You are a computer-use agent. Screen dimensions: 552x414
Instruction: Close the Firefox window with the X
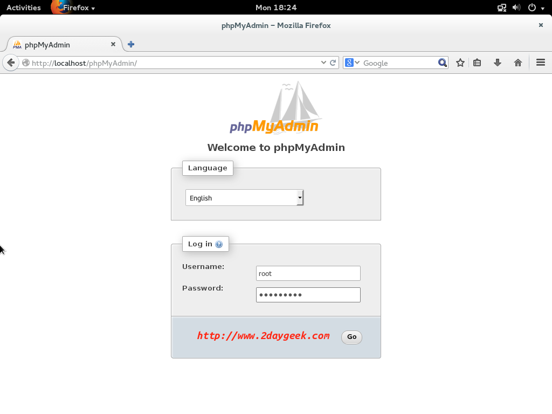(x=541, y=25)
